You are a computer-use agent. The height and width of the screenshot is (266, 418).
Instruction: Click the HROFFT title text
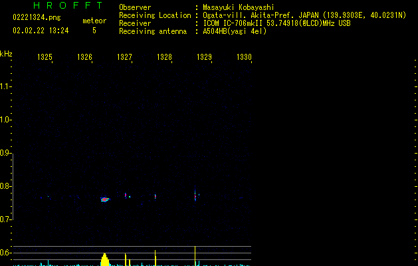(68, 5)
